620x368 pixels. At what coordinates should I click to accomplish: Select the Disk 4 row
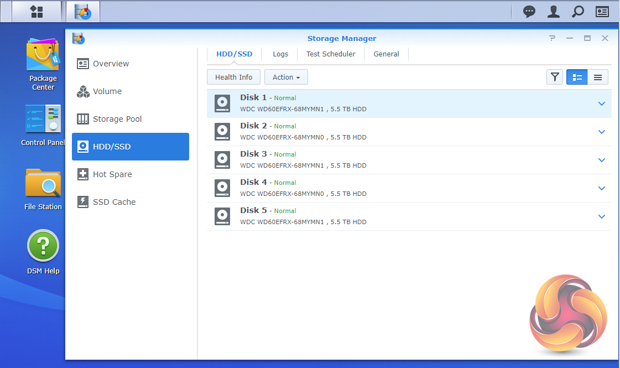(x=387, y=188)
